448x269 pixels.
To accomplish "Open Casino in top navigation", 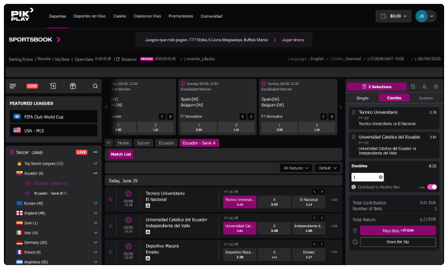I will tap(120, 16).
